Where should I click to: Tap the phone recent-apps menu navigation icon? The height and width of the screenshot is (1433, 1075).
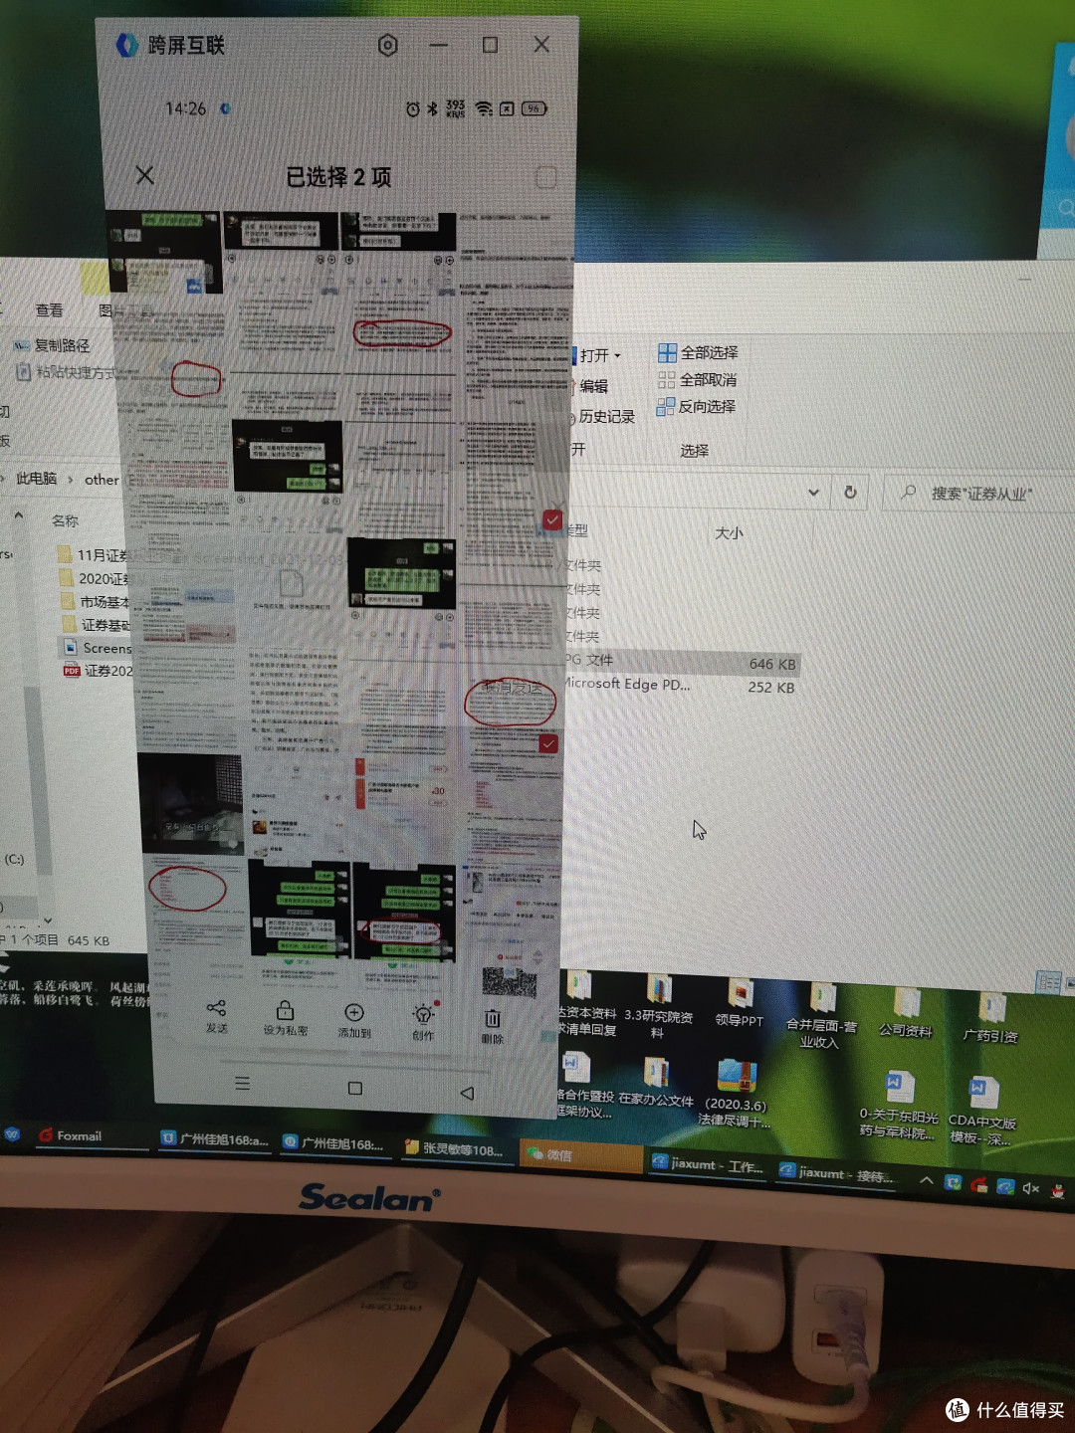point(242,1083)
